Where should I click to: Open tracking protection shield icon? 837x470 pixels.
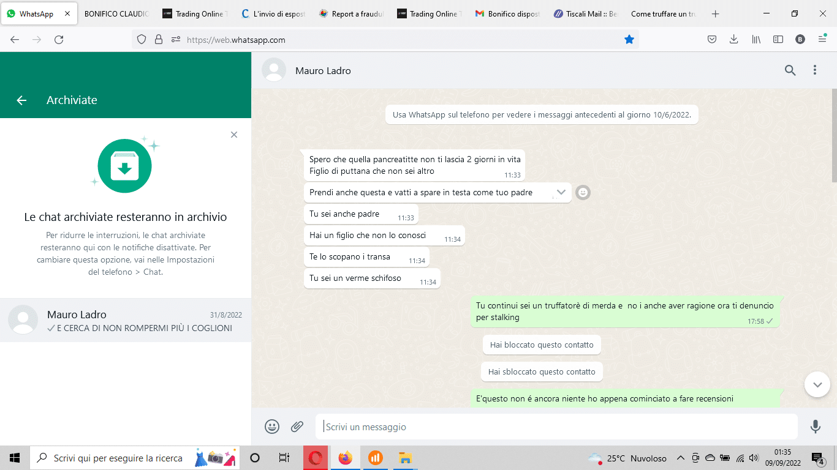click(142, 40)
